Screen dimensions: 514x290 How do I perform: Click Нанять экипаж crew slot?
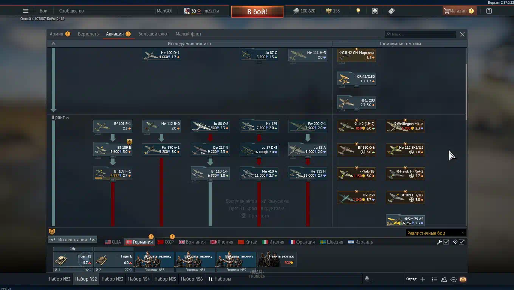[277, 259]
